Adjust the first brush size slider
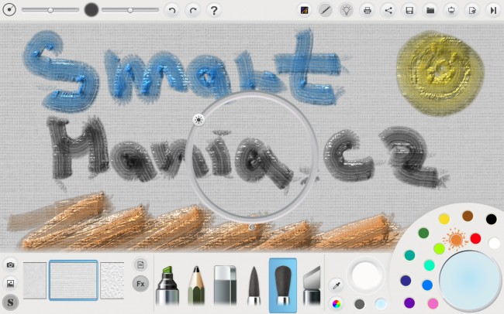Image resolution: width=504 pixels, height=314 pixels. coord(50,10)
